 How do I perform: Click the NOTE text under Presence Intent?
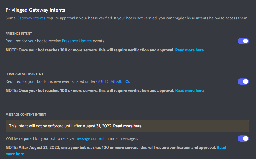90,50
